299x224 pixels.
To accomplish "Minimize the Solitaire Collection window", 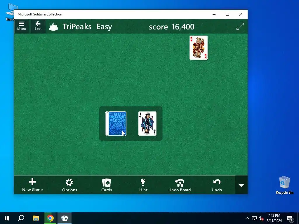I will coord(214,14).
